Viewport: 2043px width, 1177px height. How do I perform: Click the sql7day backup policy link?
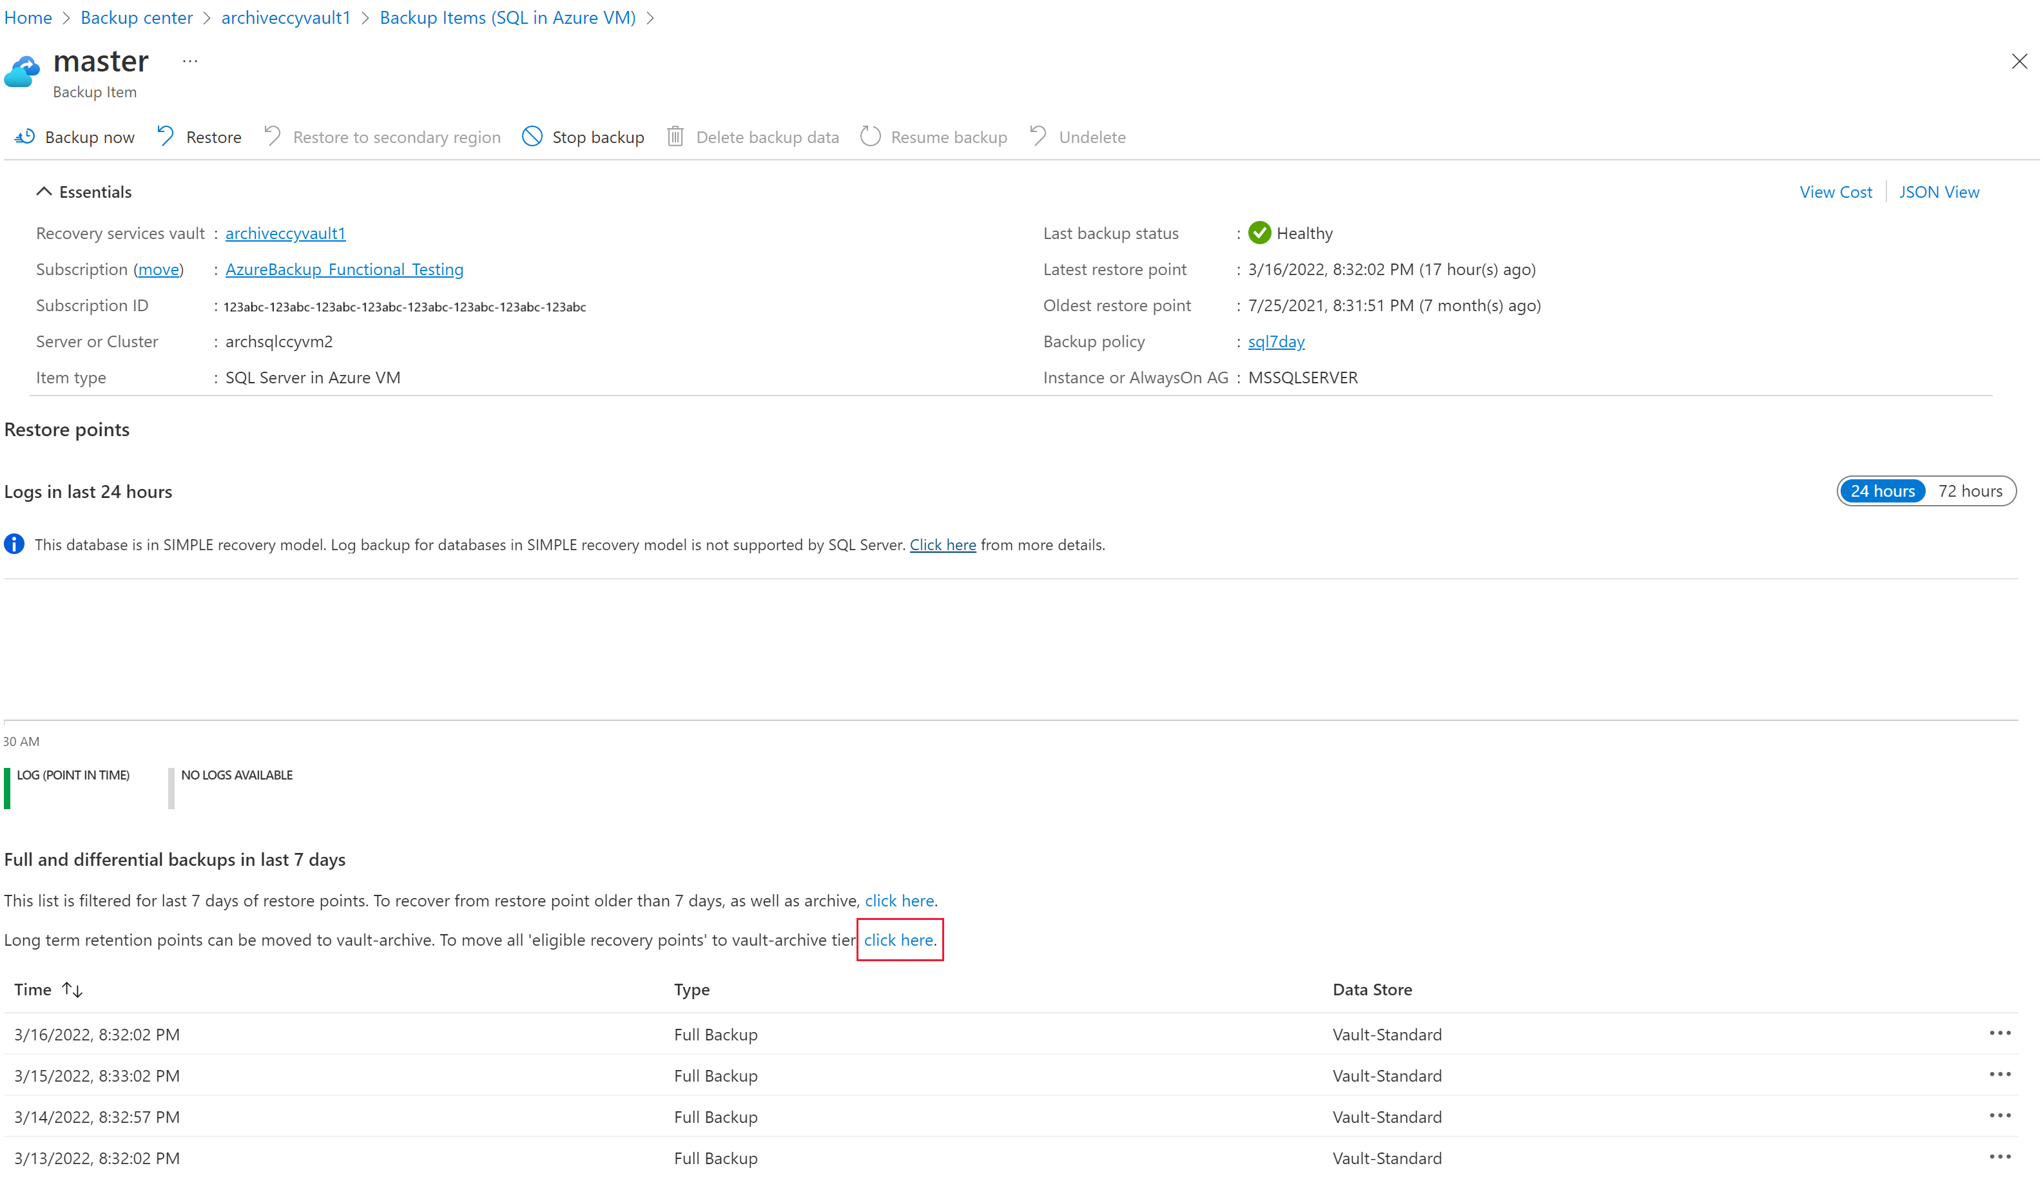(1275, 341)
